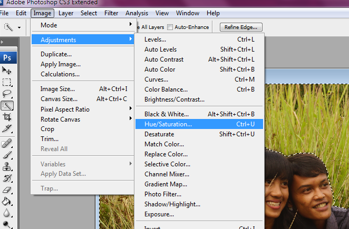Image resolution: width=349 pixels, height=229 pixels.
Task: Apply Auto Contrast
Action: (199, 59)
